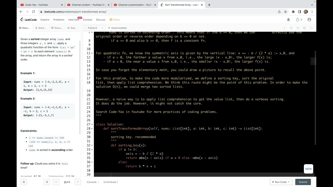The image size is (333, 187).
Task: Click share page icon in address bar
Action: pyautogui.click(x=279, y=12)
